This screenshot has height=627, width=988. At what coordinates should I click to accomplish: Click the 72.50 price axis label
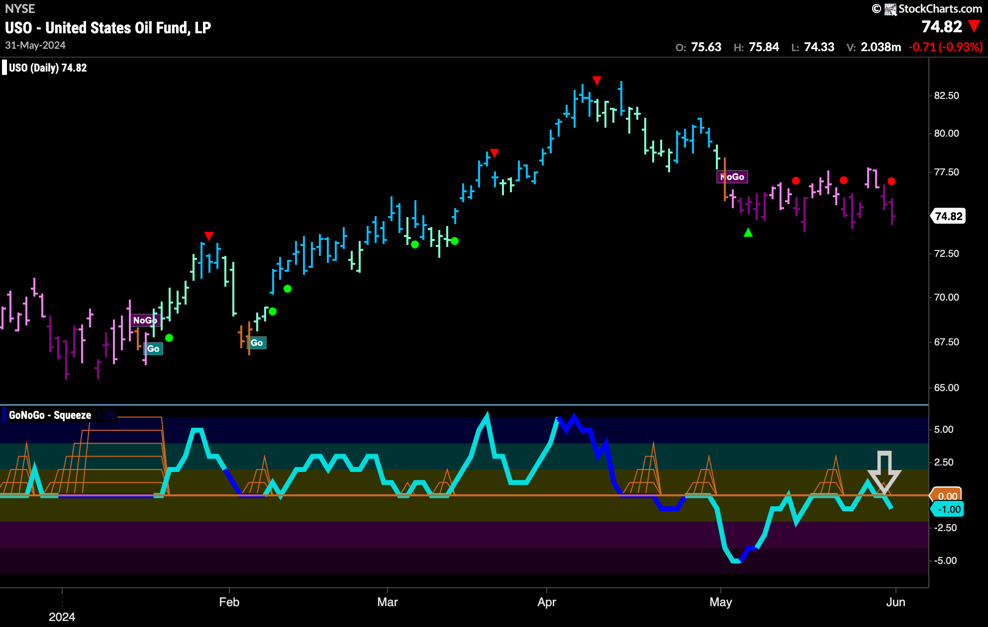tap(946, 253)
